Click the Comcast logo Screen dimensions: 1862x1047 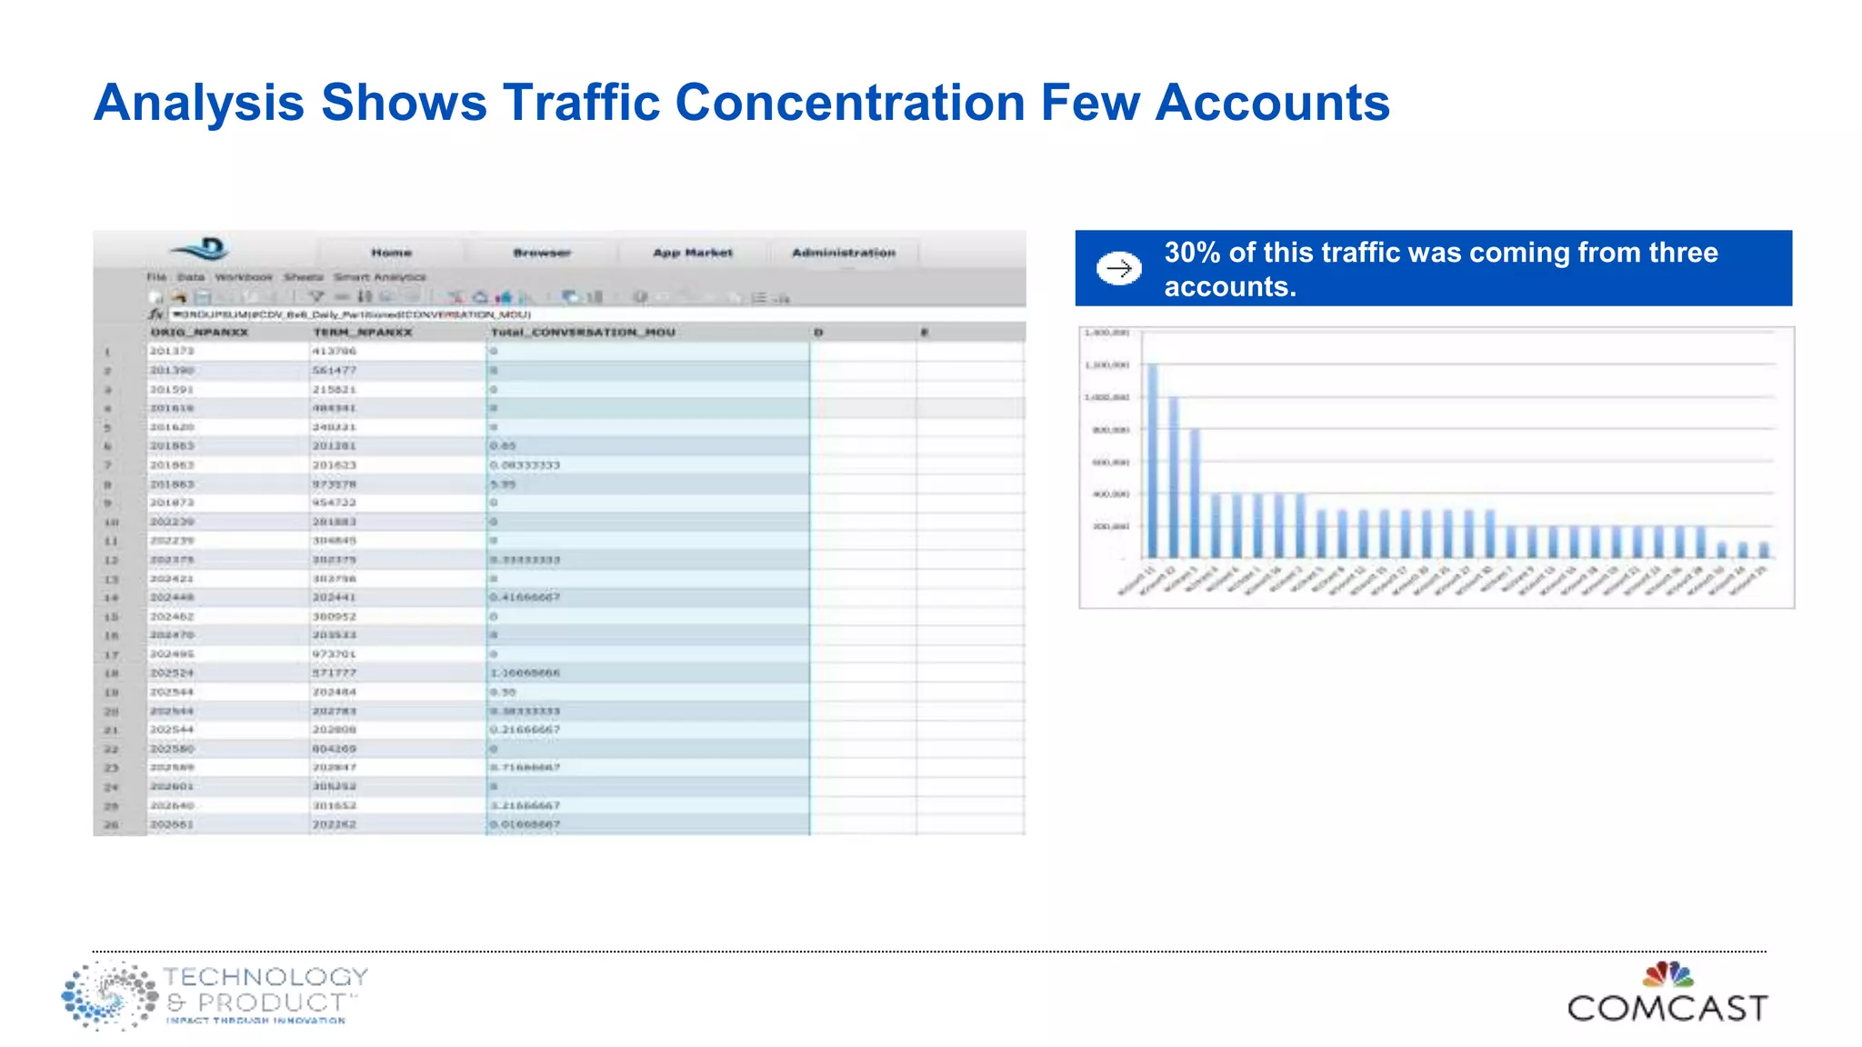pyautogui.click(x=1667, y=992)
